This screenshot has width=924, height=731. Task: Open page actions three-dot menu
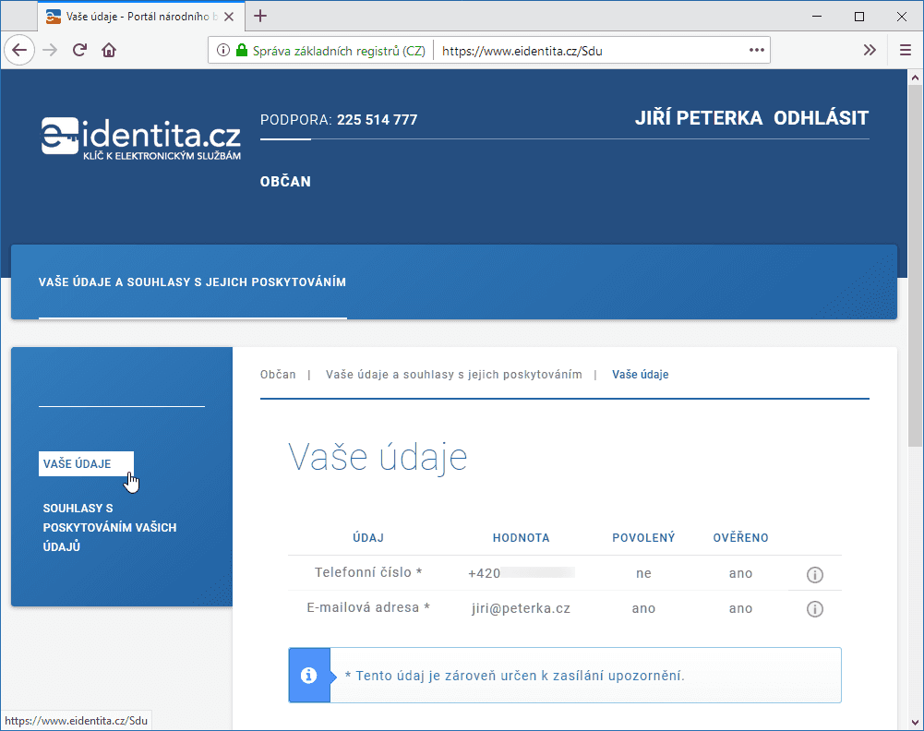(757, 50)
